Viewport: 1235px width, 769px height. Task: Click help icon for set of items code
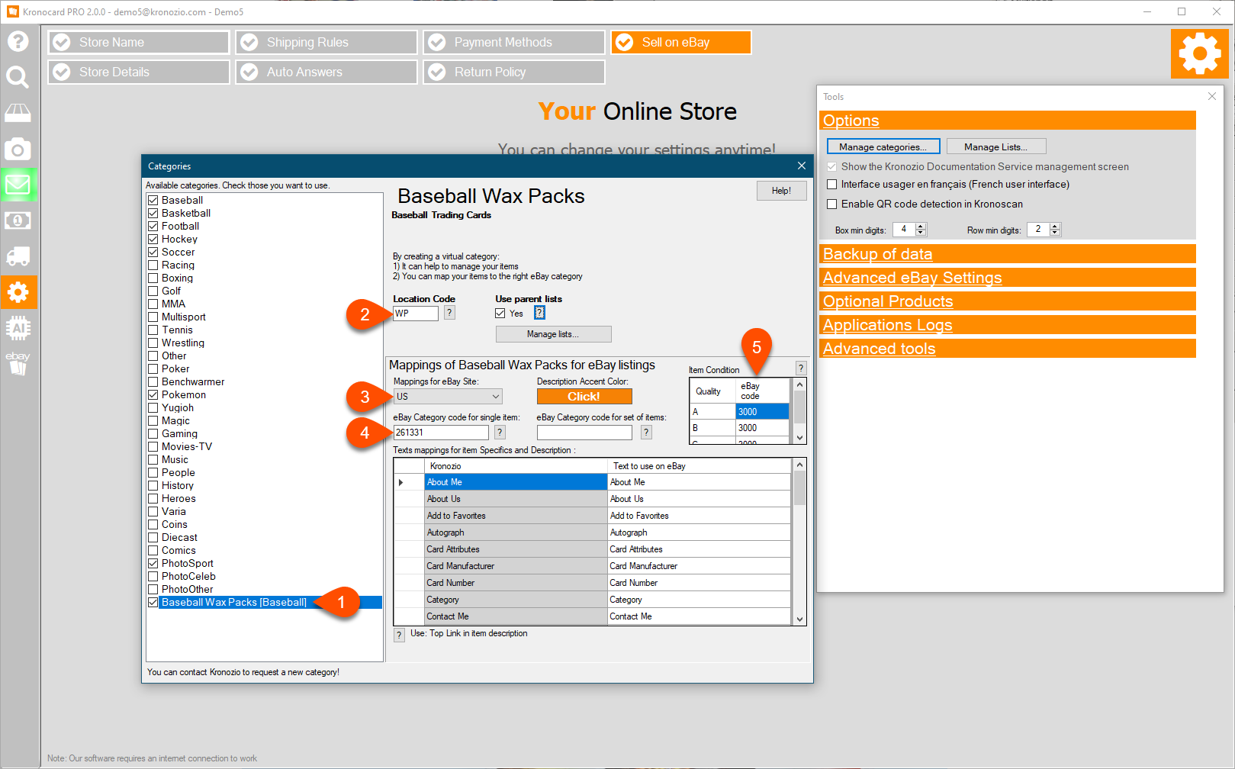click(646, 433)
